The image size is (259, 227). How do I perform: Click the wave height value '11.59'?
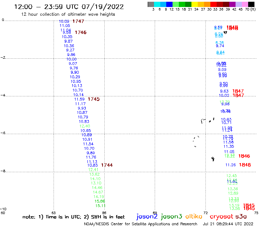[x=79, y=99]
